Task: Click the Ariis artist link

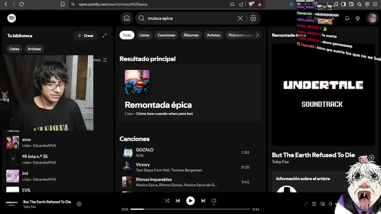Action: pos(140,155)
